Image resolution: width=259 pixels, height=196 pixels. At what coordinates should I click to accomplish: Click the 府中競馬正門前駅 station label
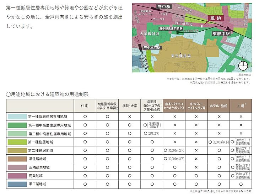pos(171,28)
